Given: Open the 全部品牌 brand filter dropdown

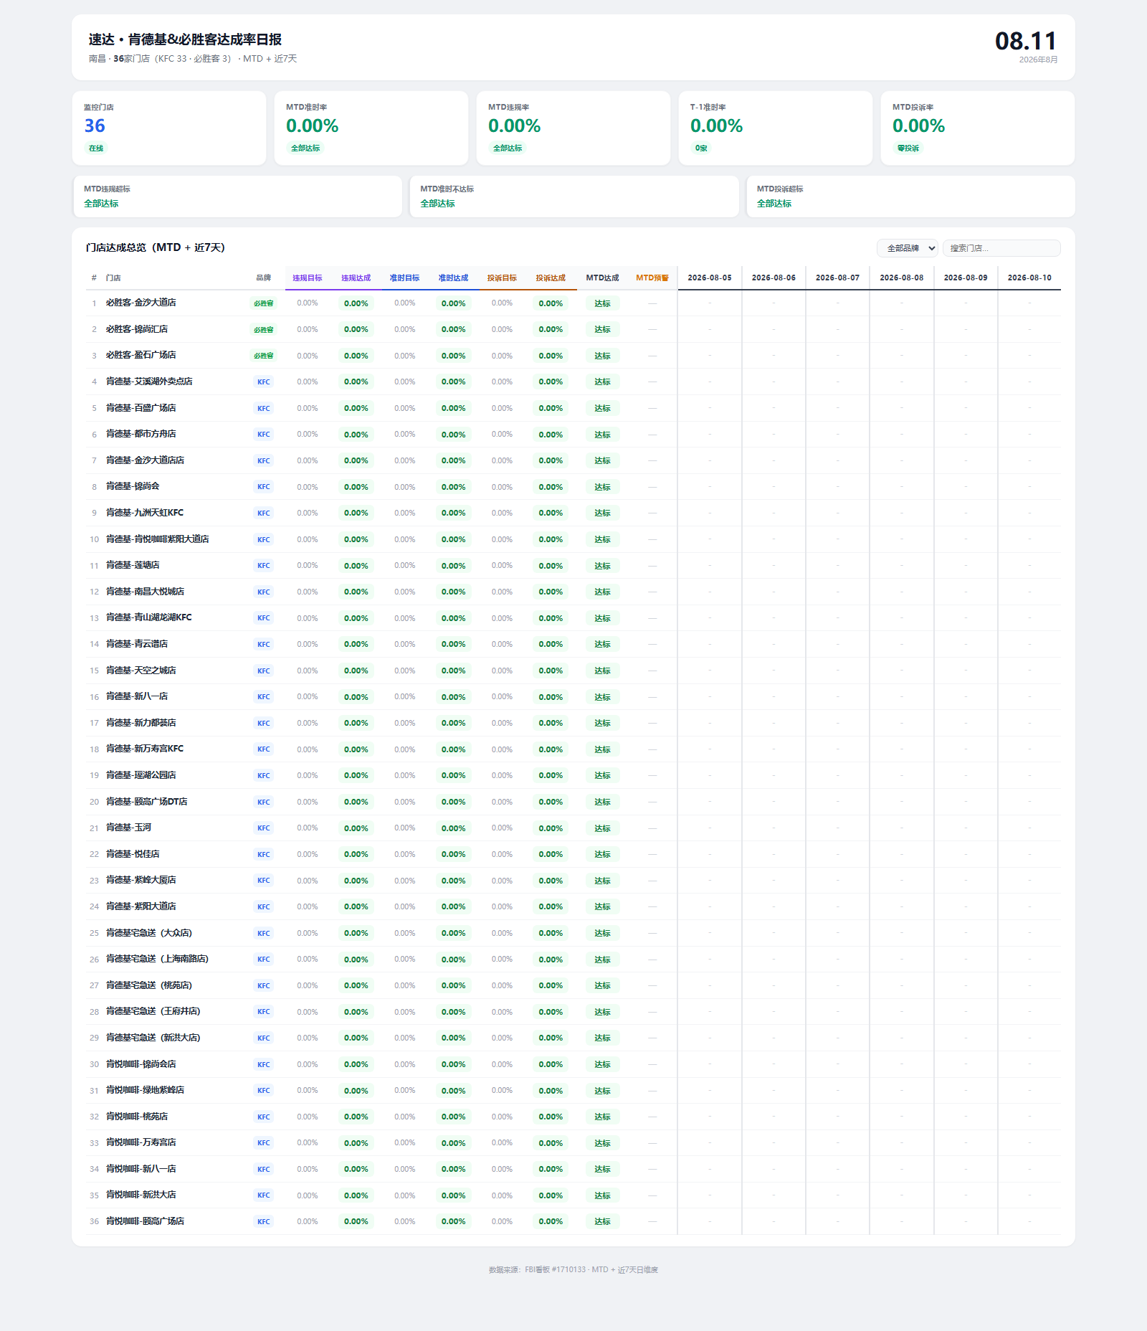Looking at the screenshot, I should [907, 248].
